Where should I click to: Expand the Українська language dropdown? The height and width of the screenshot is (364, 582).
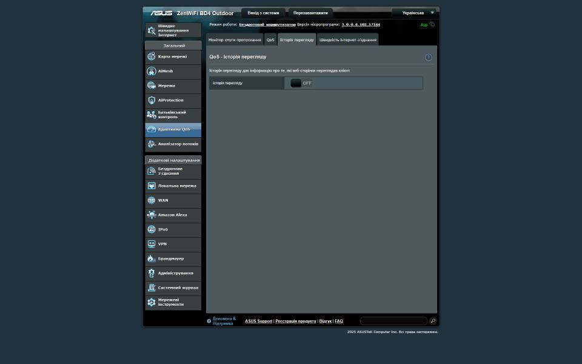(414, 13)
